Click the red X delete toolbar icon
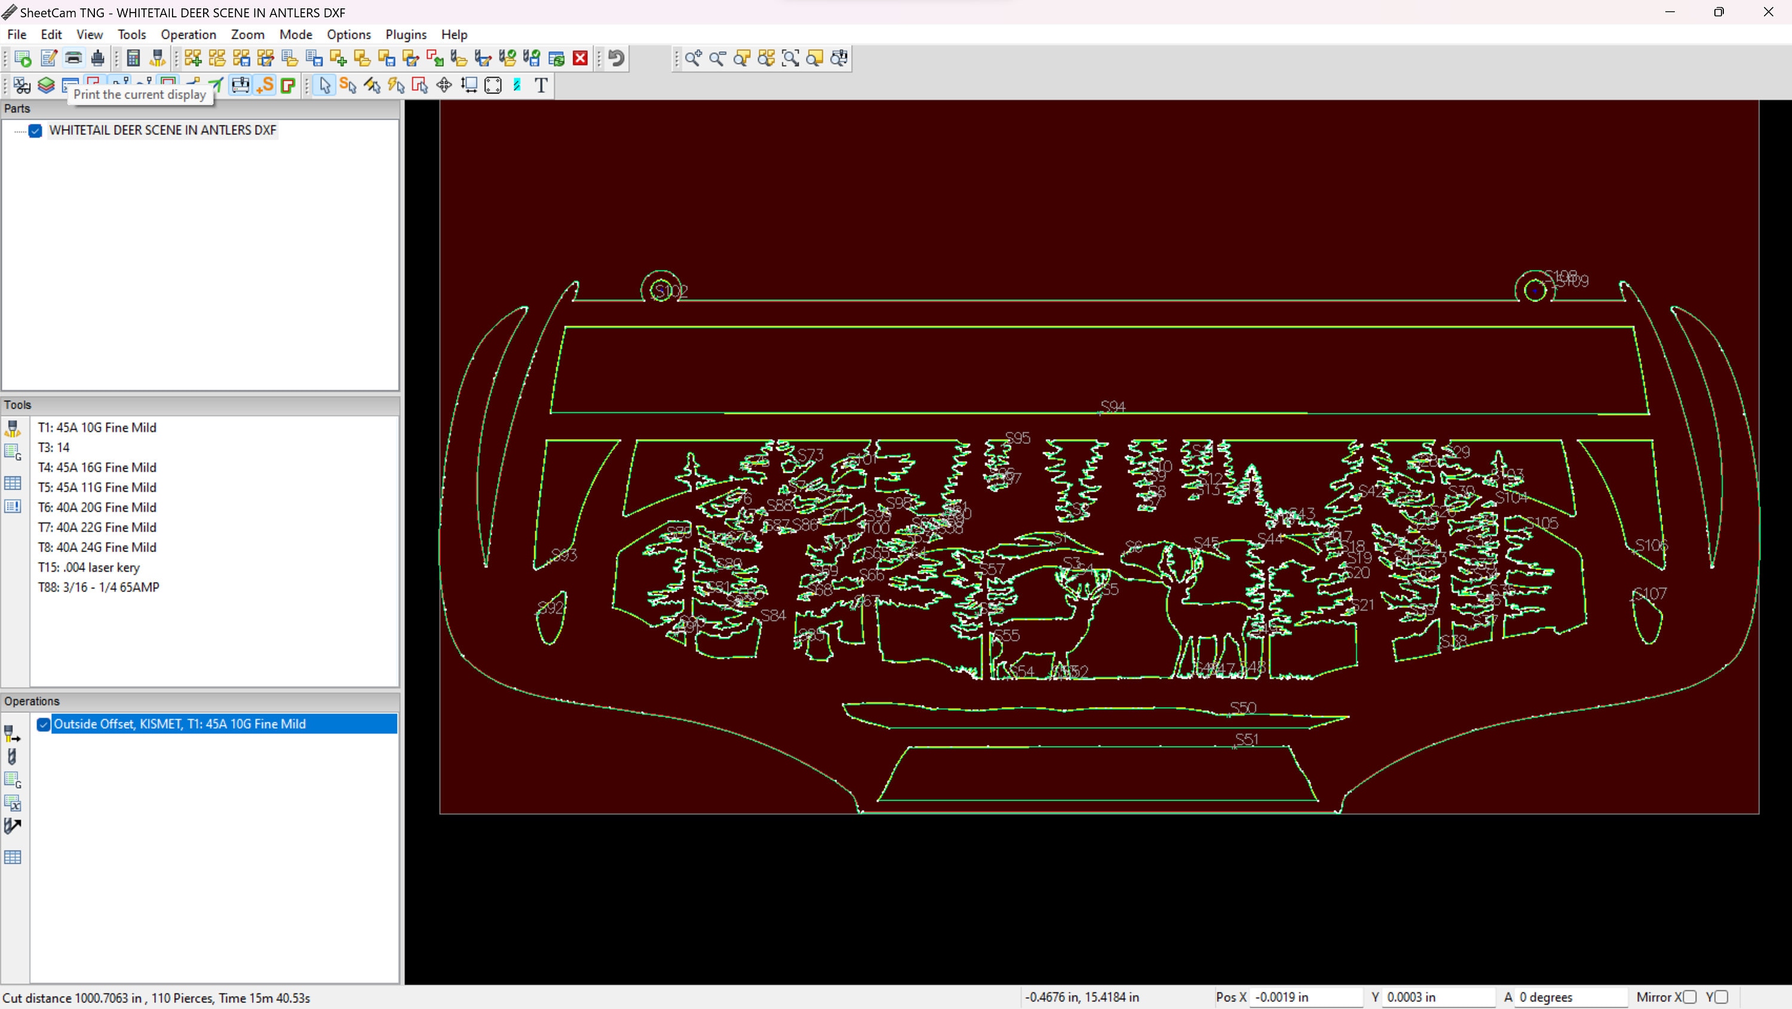The width and height of the screenshot is (1792, 1009). (580, 58)
